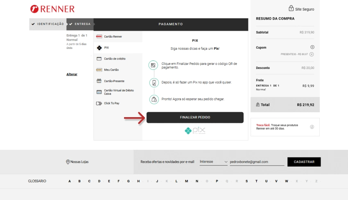Viewport: 348px width, 200px height.
Task: Click the shopping bag step icon
Action: [x=154, y=100]
